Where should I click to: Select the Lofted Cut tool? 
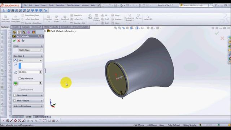76,19
